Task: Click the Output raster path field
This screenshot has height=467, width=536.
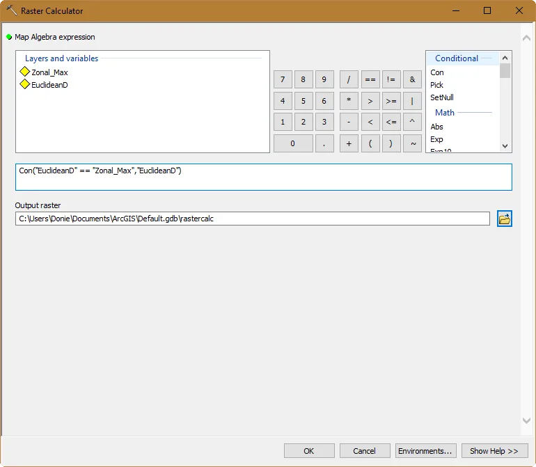Action: pos(253,219)
